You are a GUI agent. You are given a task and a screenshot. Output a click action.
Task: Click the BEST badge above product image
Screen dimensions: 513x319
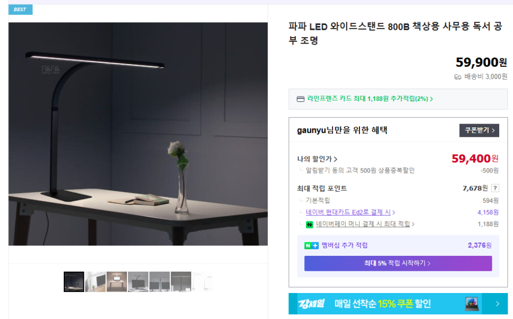click(x=20, y=10)
